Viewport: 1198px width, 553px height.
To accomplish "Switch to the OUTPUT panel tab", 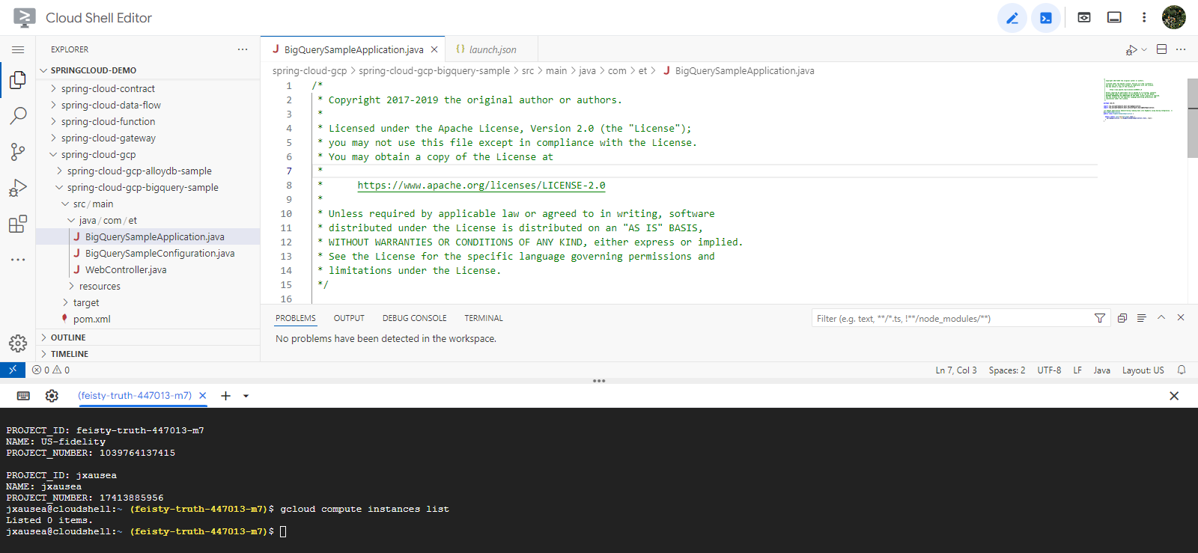I will coord(349,318).
